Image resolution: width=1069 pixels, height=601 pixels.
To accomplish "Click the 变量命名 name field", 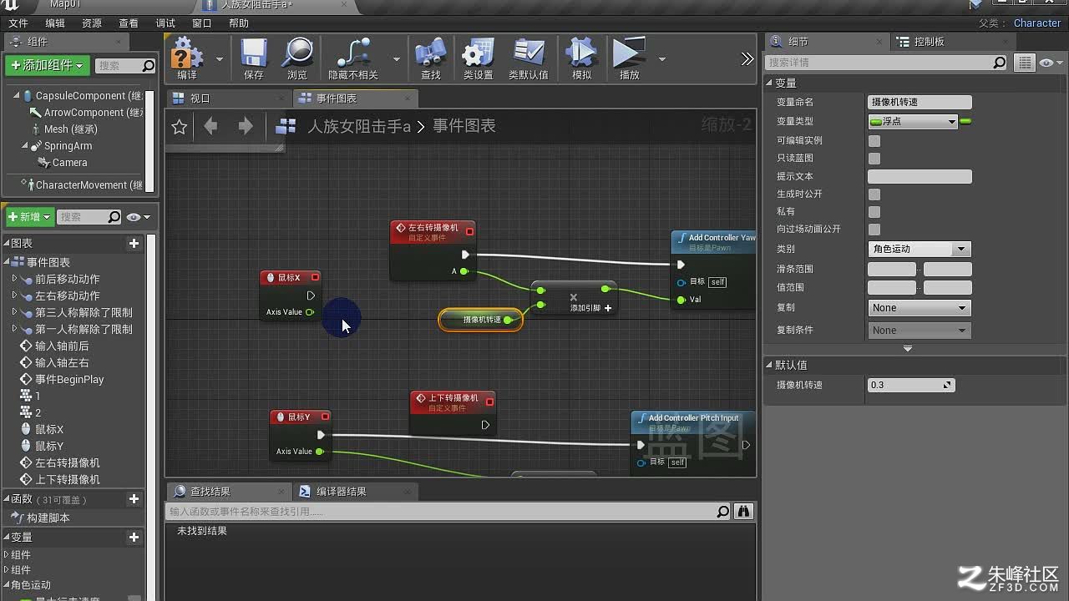I will pos(920,102).
